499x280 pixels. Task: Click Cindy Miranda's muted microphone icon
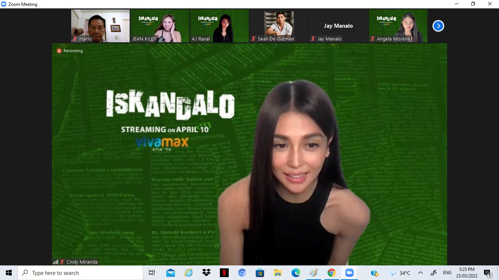tap(62, 262)
